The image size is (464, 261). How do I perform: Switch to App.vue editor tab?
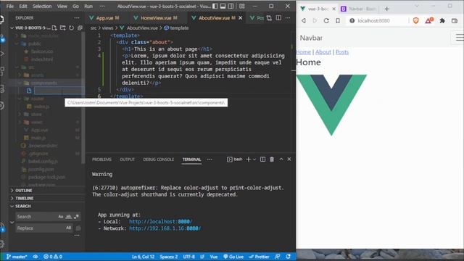coord(104,18)
